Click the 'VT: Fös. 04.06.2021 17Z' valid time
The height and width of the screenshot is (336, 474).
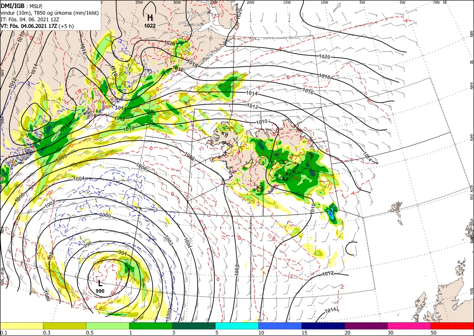(29, 26)
